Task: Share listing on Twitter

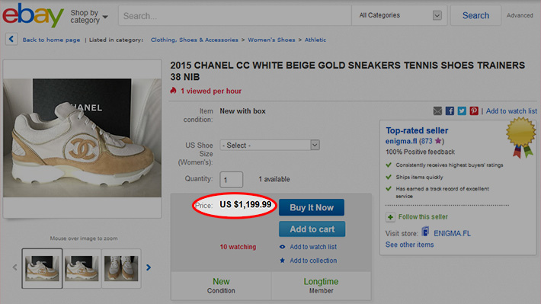Action: (462, 110)
